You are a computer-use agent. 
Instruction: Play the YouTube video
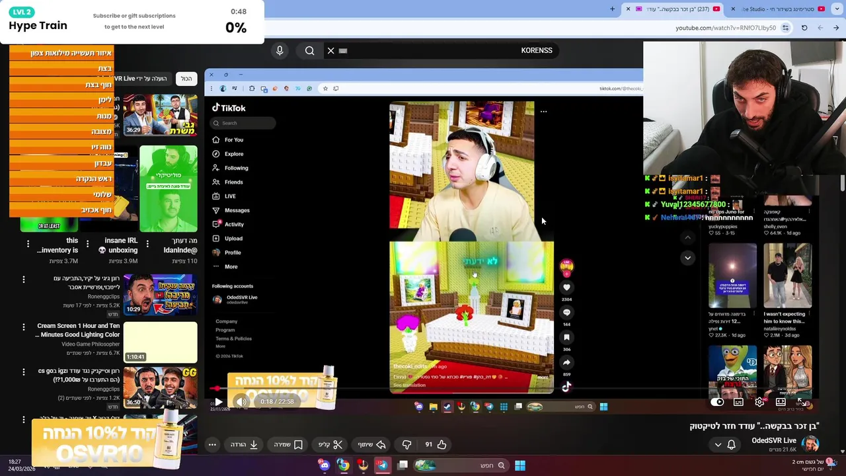click(x=218, y=401)
